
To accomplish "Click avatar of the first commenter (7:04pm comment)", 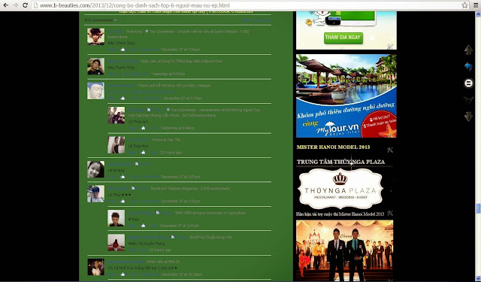I will point(95,37).
